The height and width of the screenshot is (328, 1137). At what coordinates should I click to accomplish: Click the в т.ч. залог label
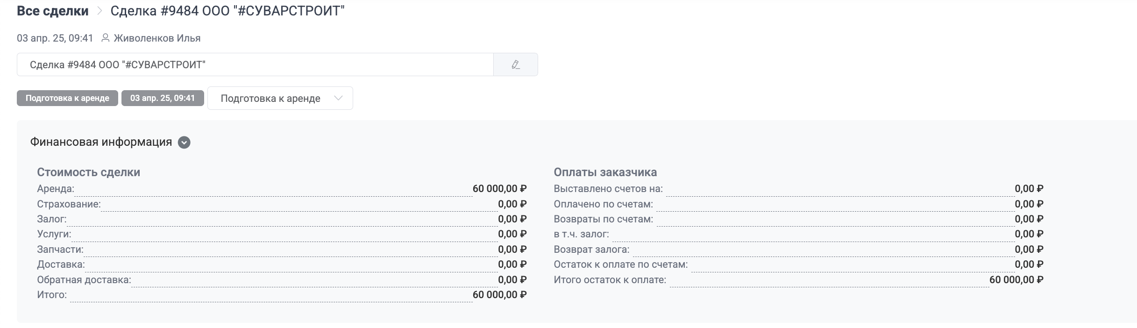(582, 234)
